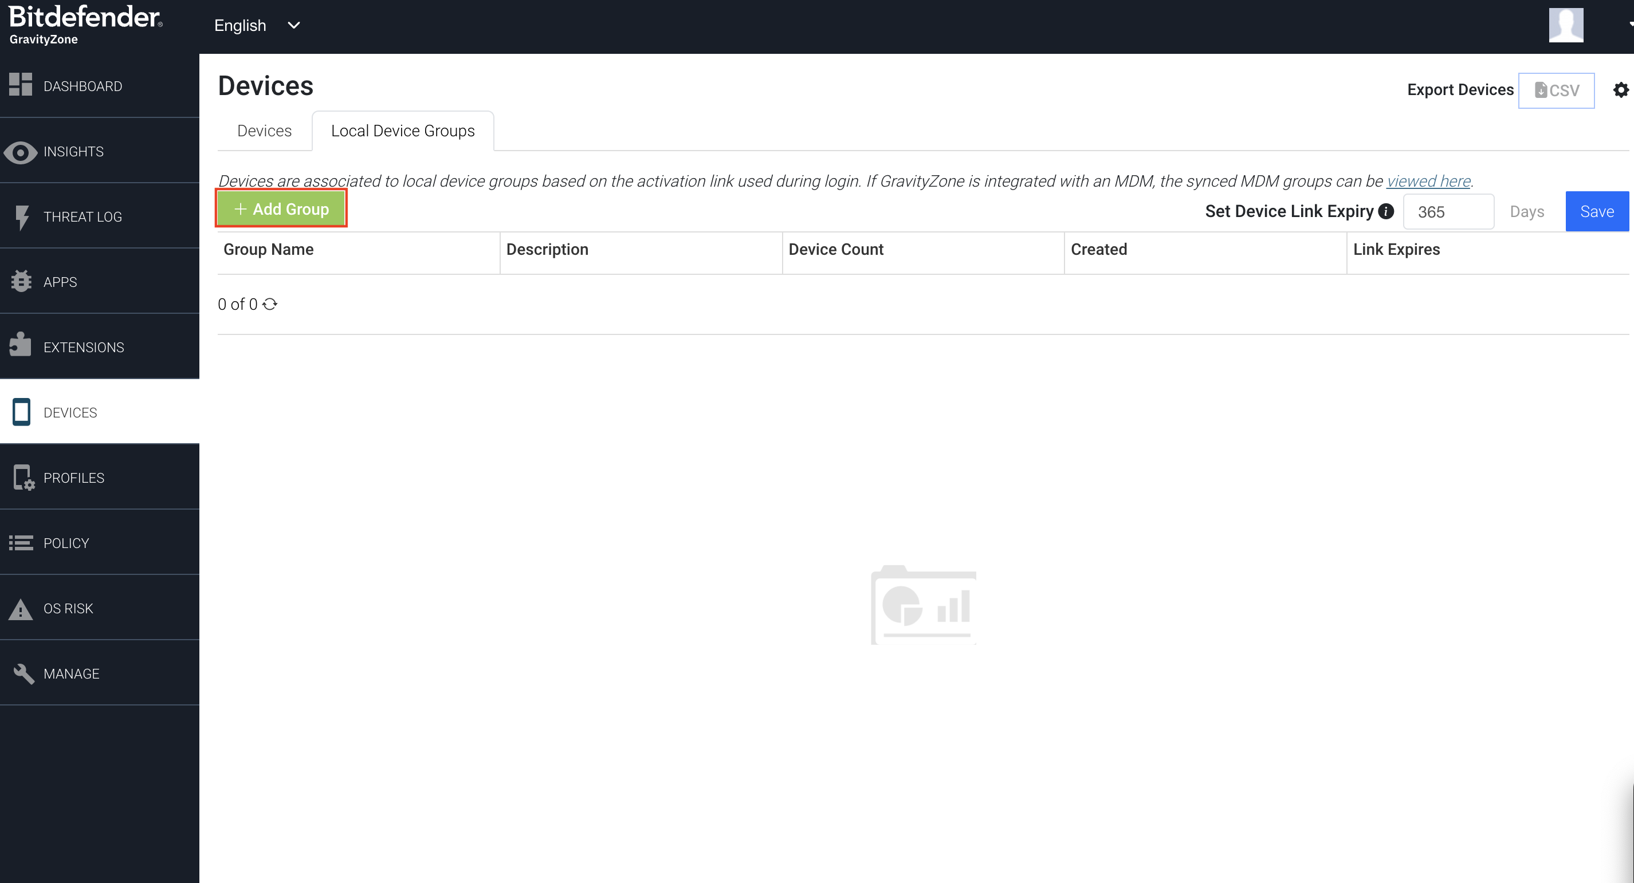
Task: Click the info icon for Device Link Expiry
Action: click(1386, 211)
